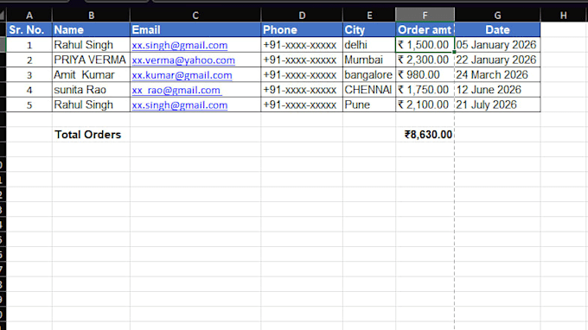The width and height of the screenshot is (588, 330).
Task: Select serial number 5 cell
Action: (29, 105)
